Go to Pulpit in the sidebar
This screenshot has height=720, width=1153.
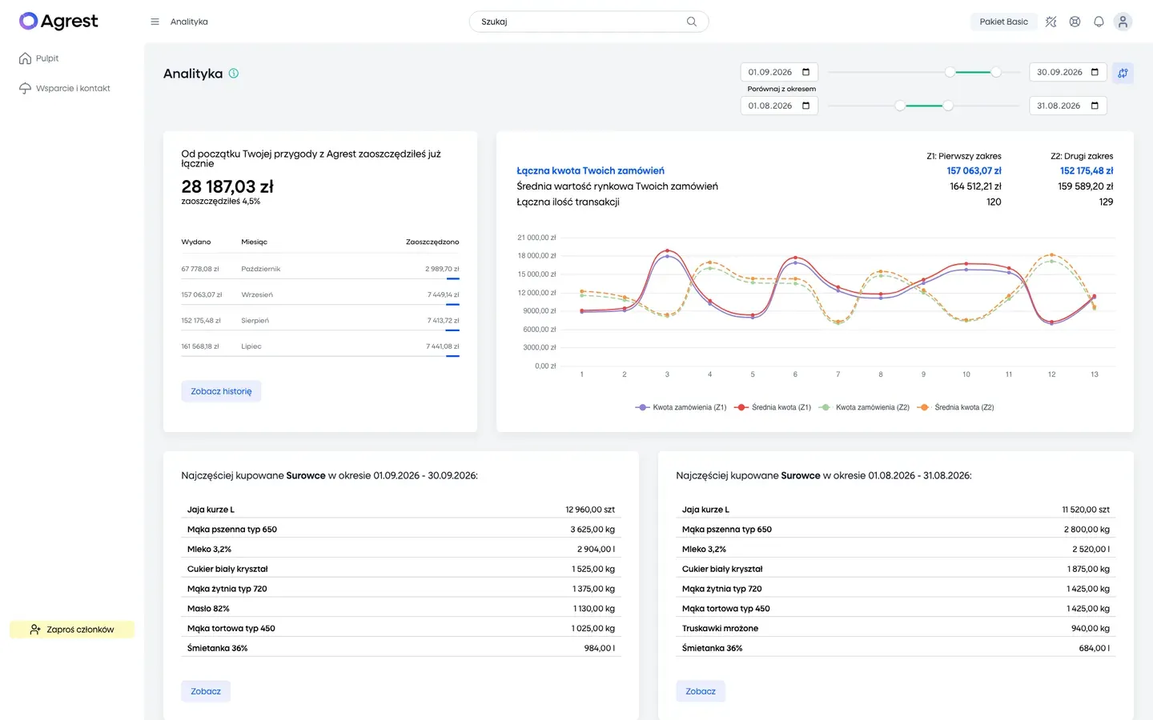click(x=38, y=58)
